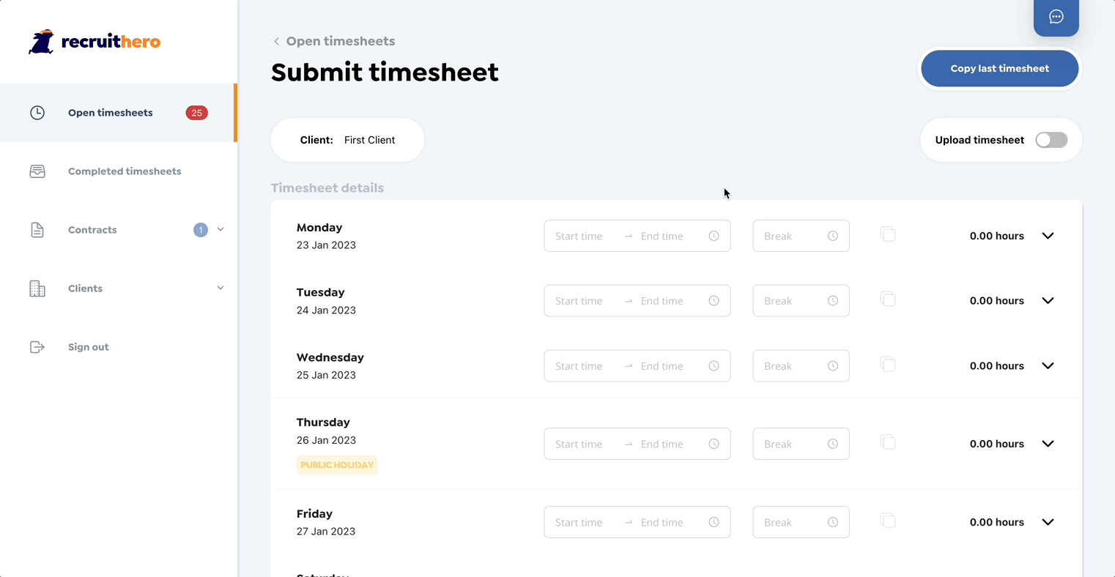1115x577 pixels.
Task: Click the copy checkbox on Wednesday's row
Action: [888, 364]
